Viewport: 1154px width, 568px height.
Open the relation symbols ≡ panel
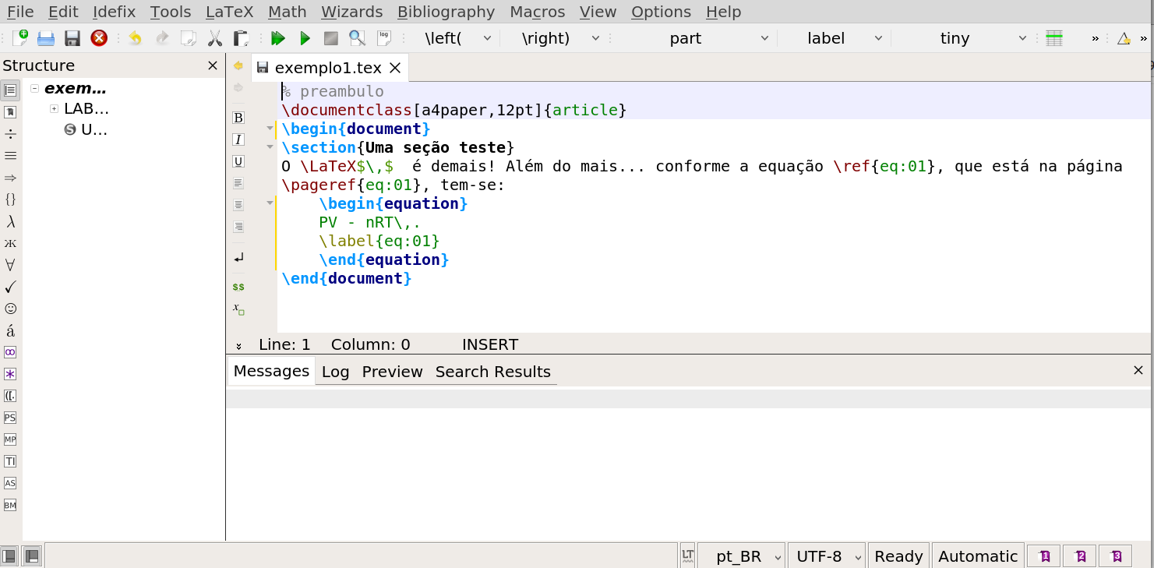[10, 156]
